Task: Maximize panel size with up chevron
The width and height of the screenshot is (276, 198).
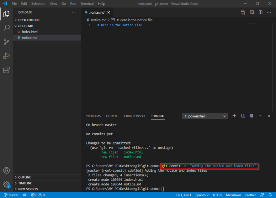Action: point(260,116)
